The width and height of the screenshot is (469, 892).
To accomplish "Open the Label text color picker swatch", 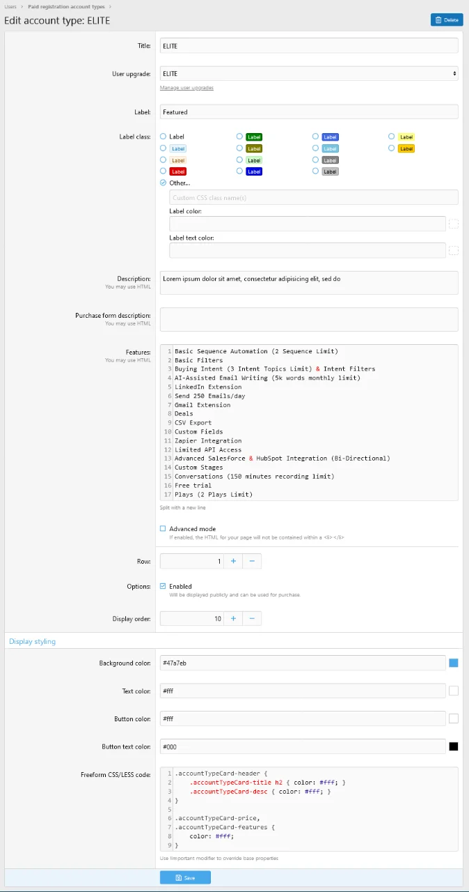I will (x=454, y=250).
